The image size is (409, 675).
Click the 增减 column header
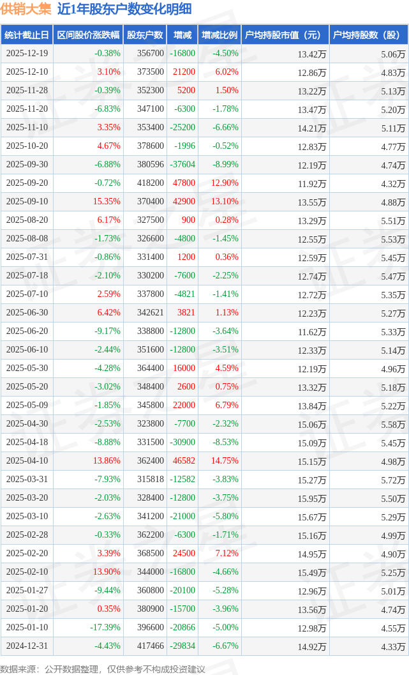tap(182, 35)
